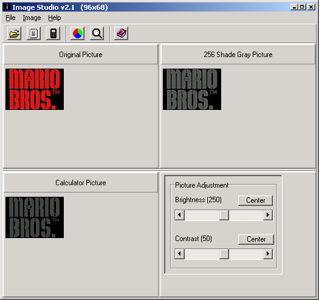The width and height of the screenshot is (319, 300).
Task: Click the Brightness slider thumb
Action: (x=224, y=215)
